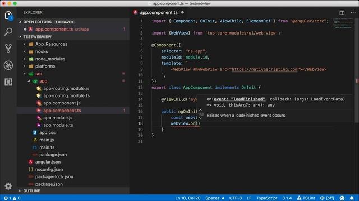
Task: Expand the hooks folder
Action: click(x=24, y=52)
